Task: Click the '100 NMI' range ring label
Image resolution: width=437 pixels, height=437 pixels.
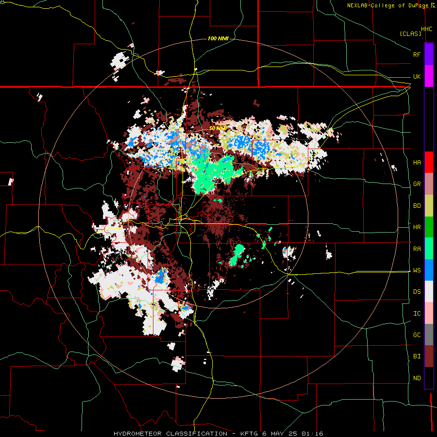Action: click(x=218, y=38)
